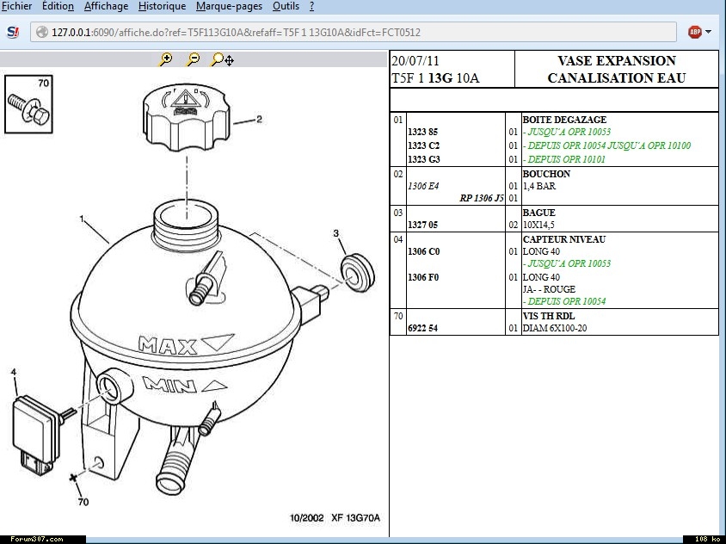
Task: Click the URL address bar field
Action: pyautogui.click(x=344, y=33)
